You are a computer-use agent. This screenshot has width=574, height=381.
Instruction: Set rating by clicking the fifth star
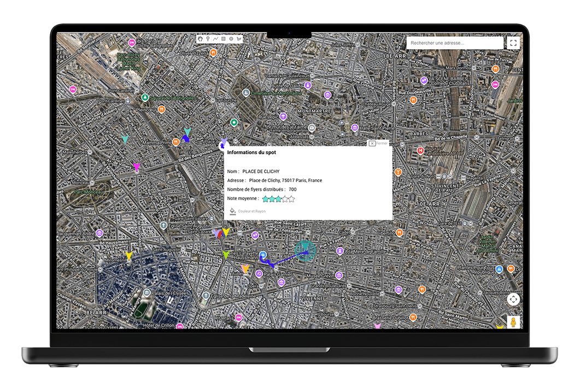291,199
